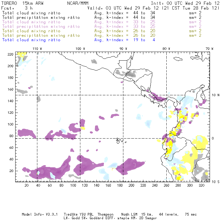Click olive k-index '26 to 20' on precipitation row
Image resolution: width=221 pixels, height=221 pixels.
(x=144, y=36)
